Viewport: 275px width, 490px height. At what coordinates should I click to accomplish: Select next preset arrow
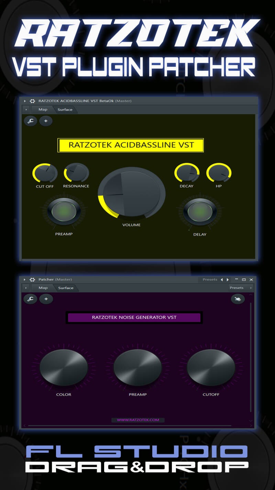click(x=228, y=279)
